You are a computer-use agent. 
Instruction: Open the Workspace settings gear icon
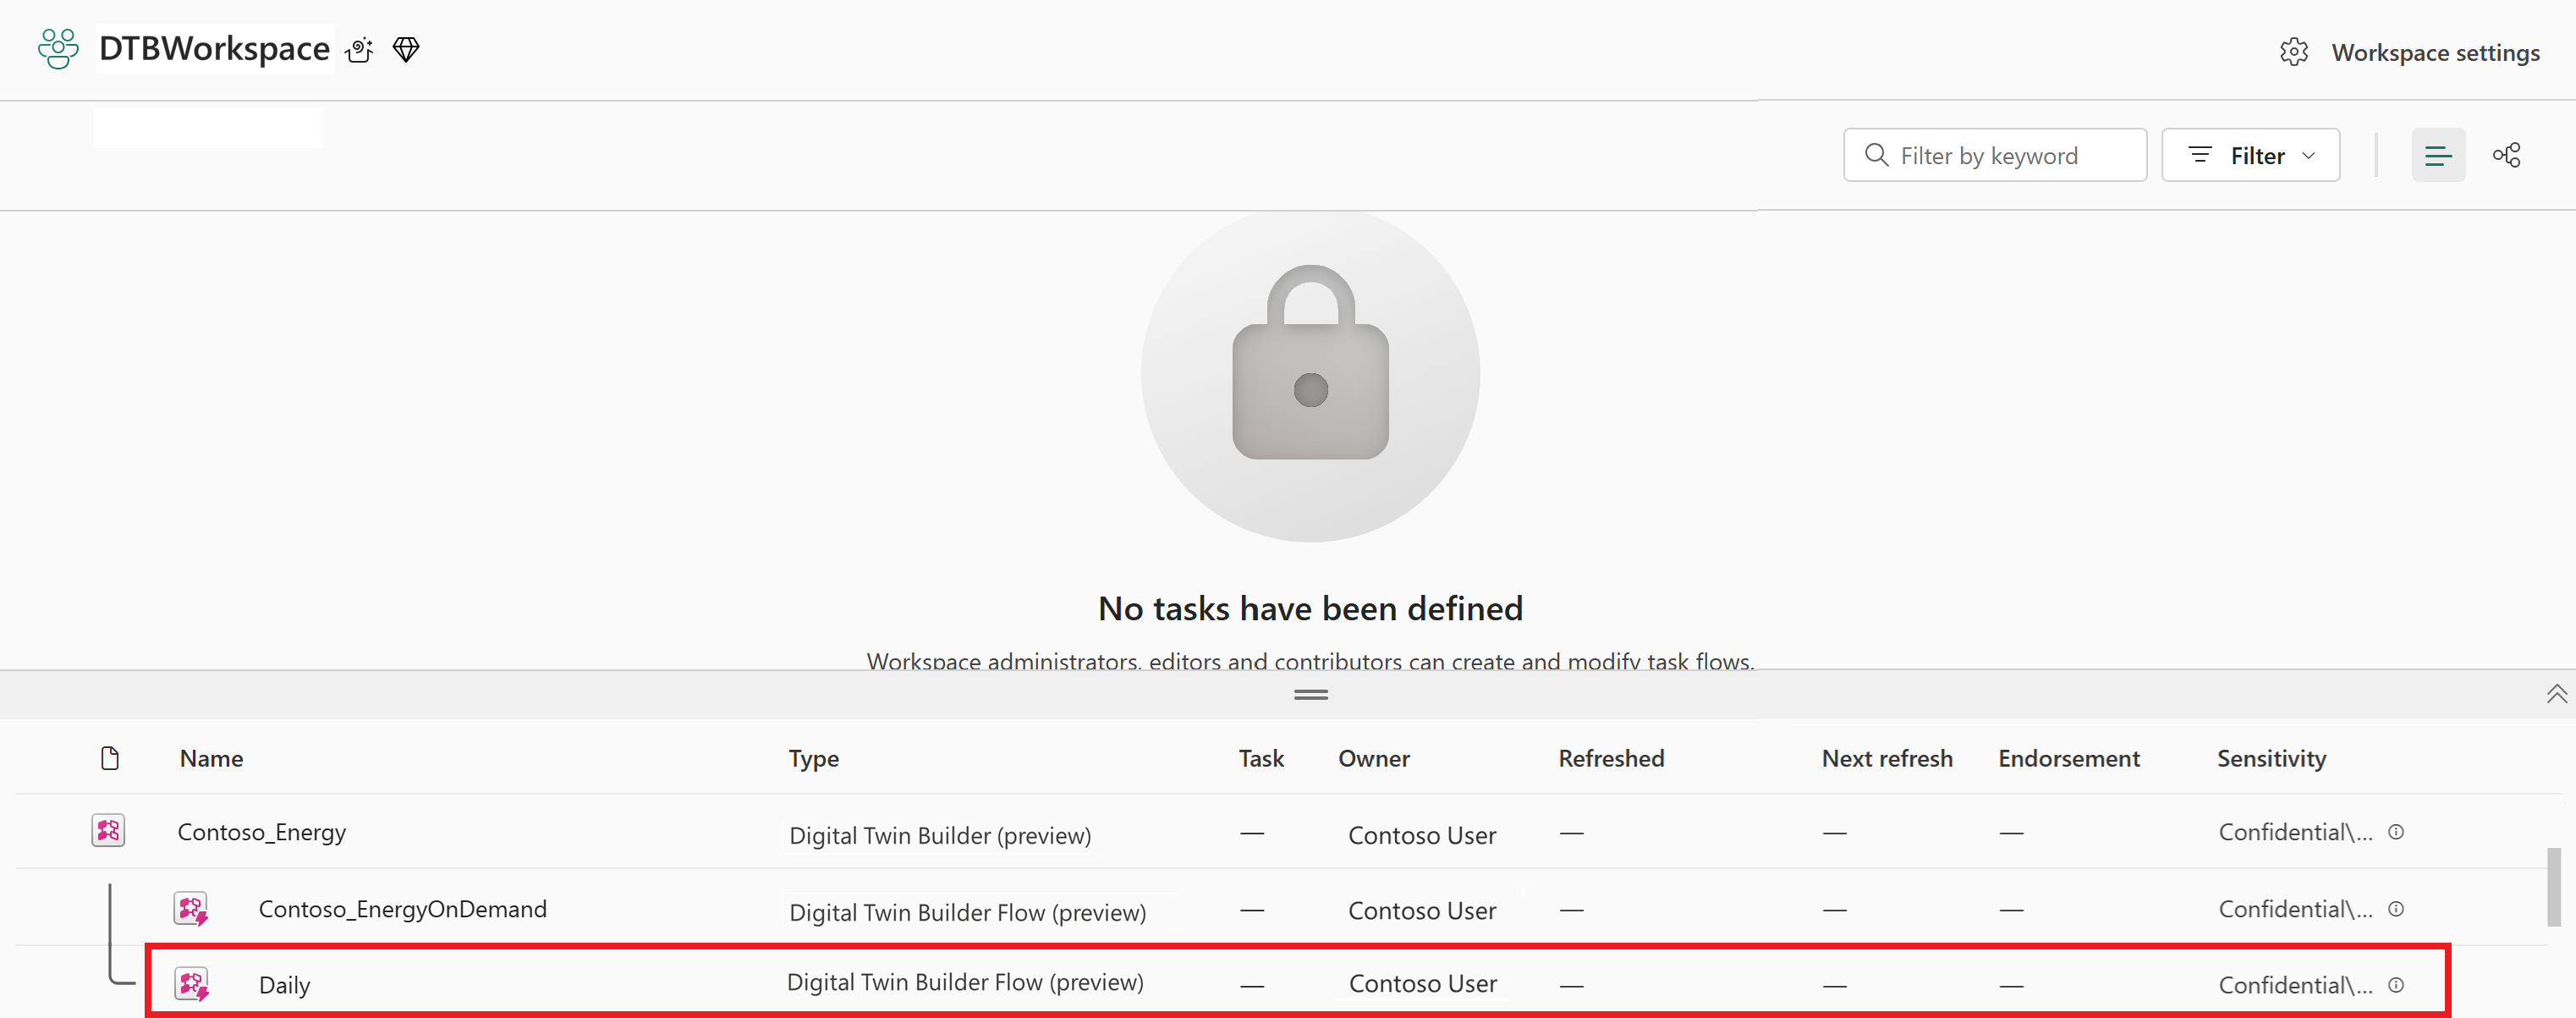[2294, 52]
